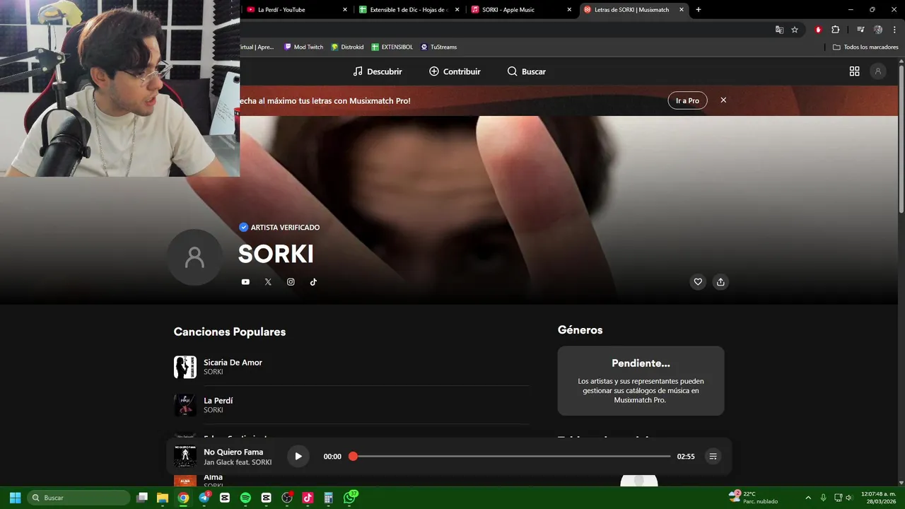
Task: Close the SORKI - Apple Music tab
Action: point(569,10)
